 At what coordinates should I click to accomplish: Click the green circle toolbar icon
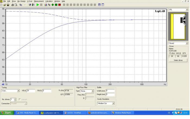point(53,5)
